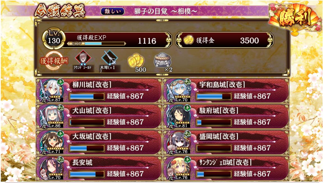Click the Lv. 130 player level badge

point(54,39)
